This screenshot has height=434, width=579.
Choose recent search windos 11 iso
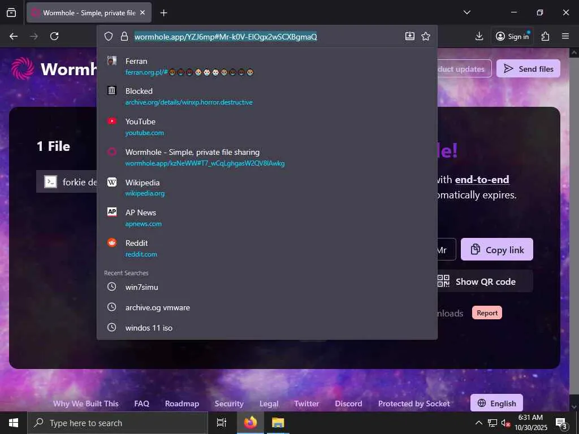coord(267,327)
